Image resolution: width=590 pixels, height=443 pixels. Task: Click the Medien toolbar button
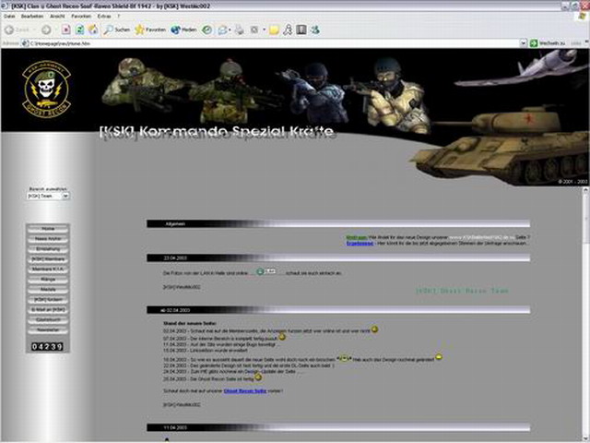click(x=183, y=30)
